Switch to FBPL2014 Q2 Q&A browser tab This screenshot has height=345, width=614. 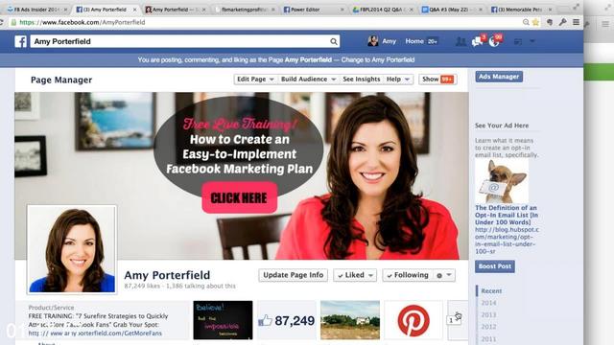(x=383, y=10)
